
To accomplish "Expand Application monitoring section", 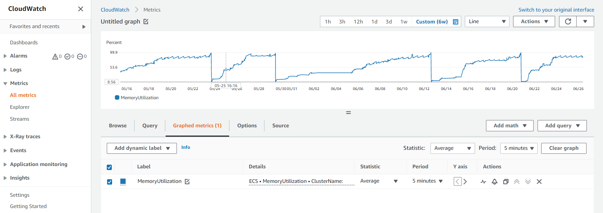I will (x=5, y=164).
